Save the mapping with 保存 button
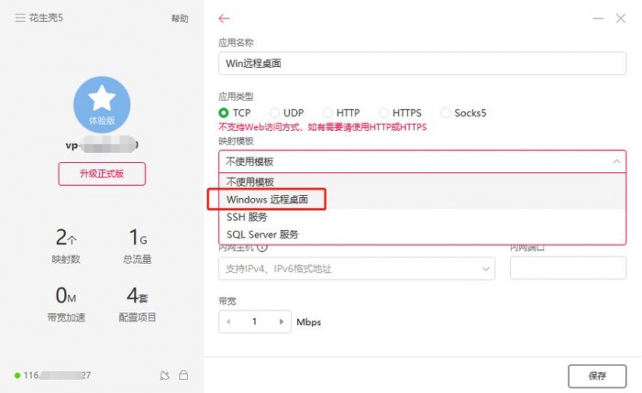642x393 pixels. click(597, 376)
